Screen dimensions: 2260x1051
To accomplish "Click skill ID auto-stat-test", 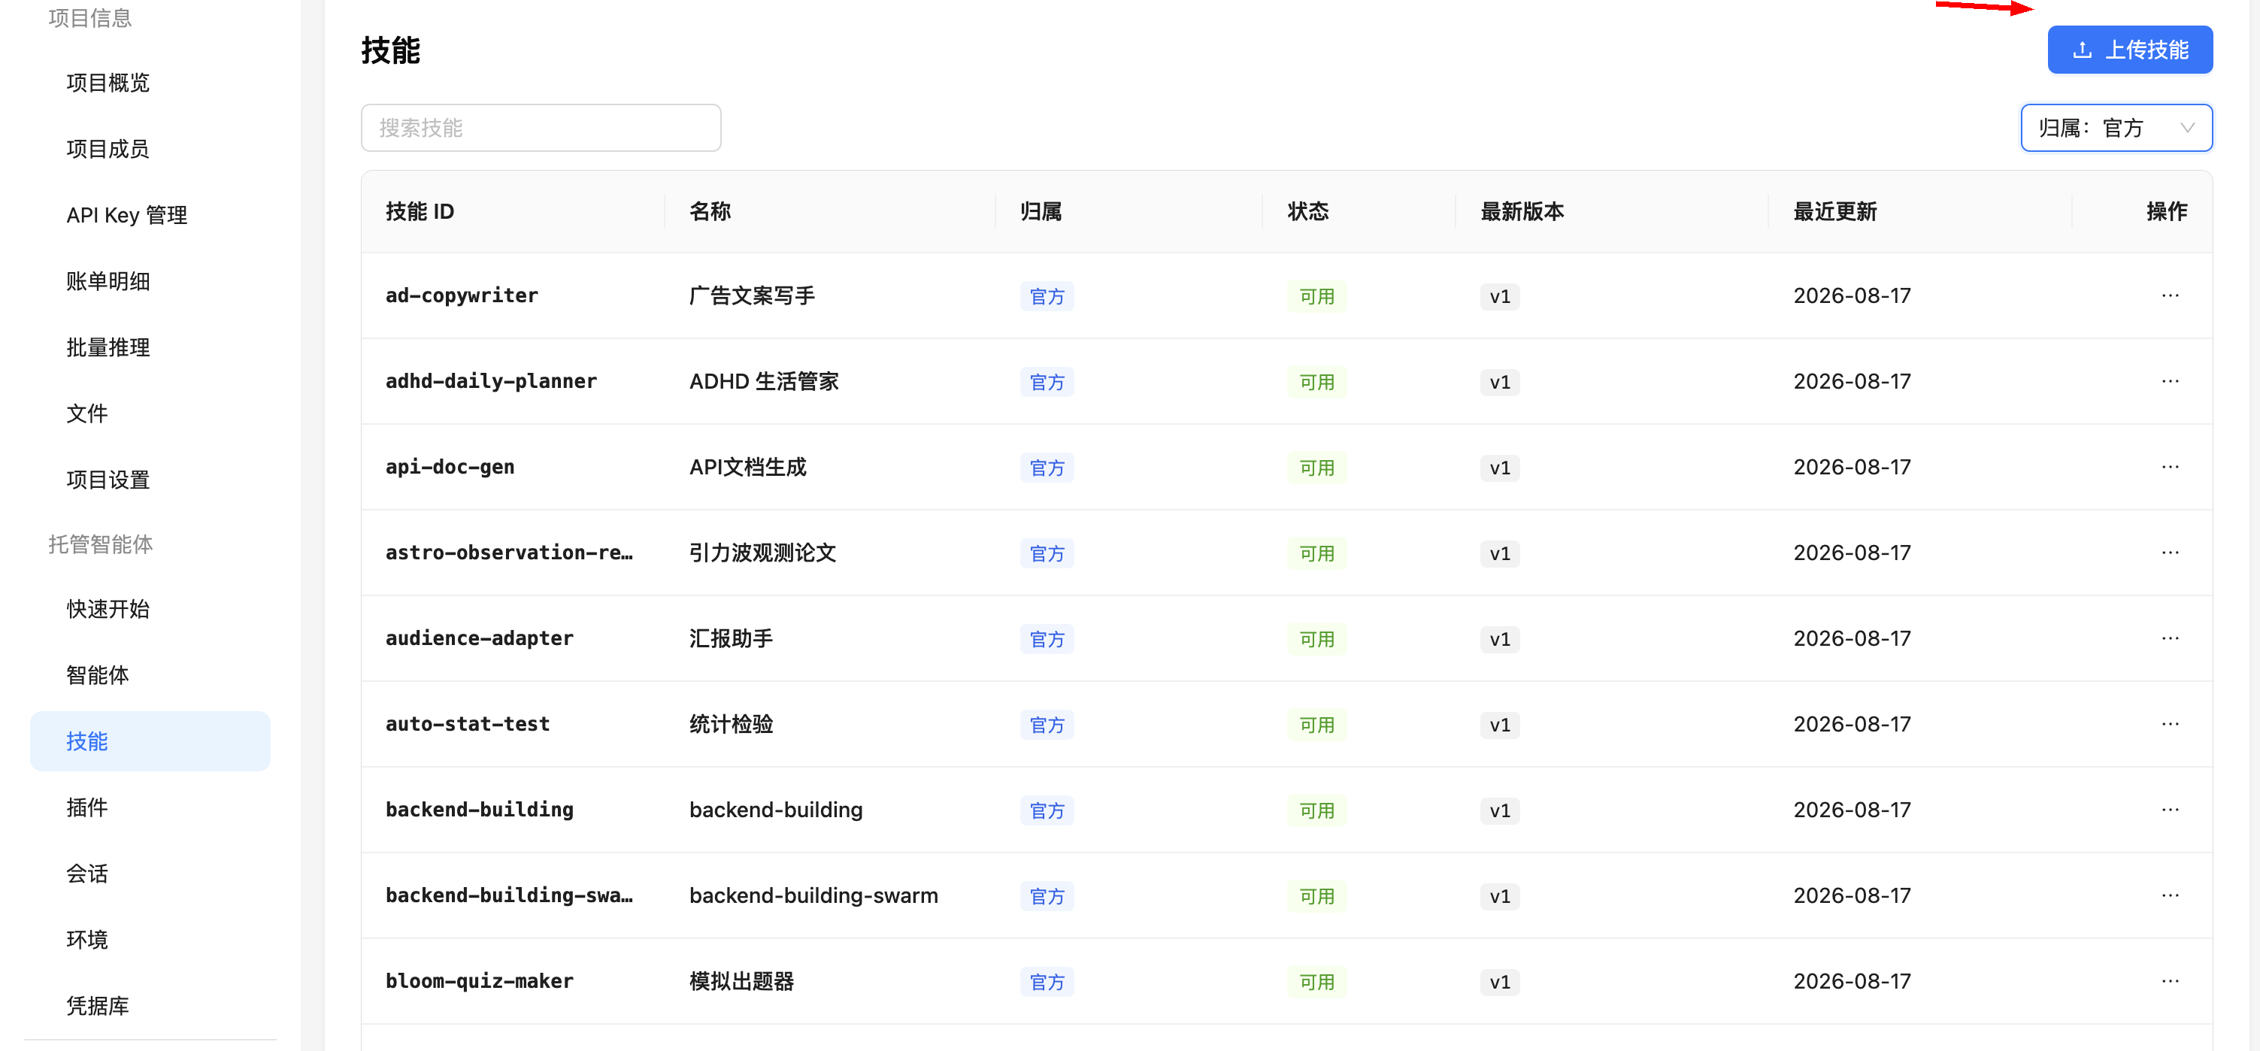I will click(468, 724).
